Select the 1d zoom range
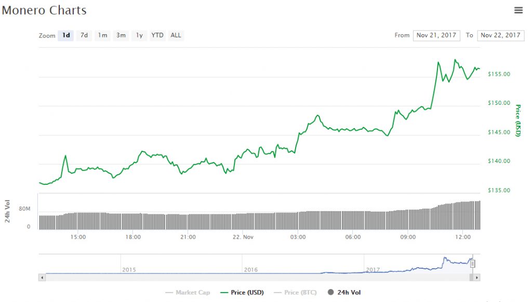Viewport: 532px width, 302px height. 66,35
